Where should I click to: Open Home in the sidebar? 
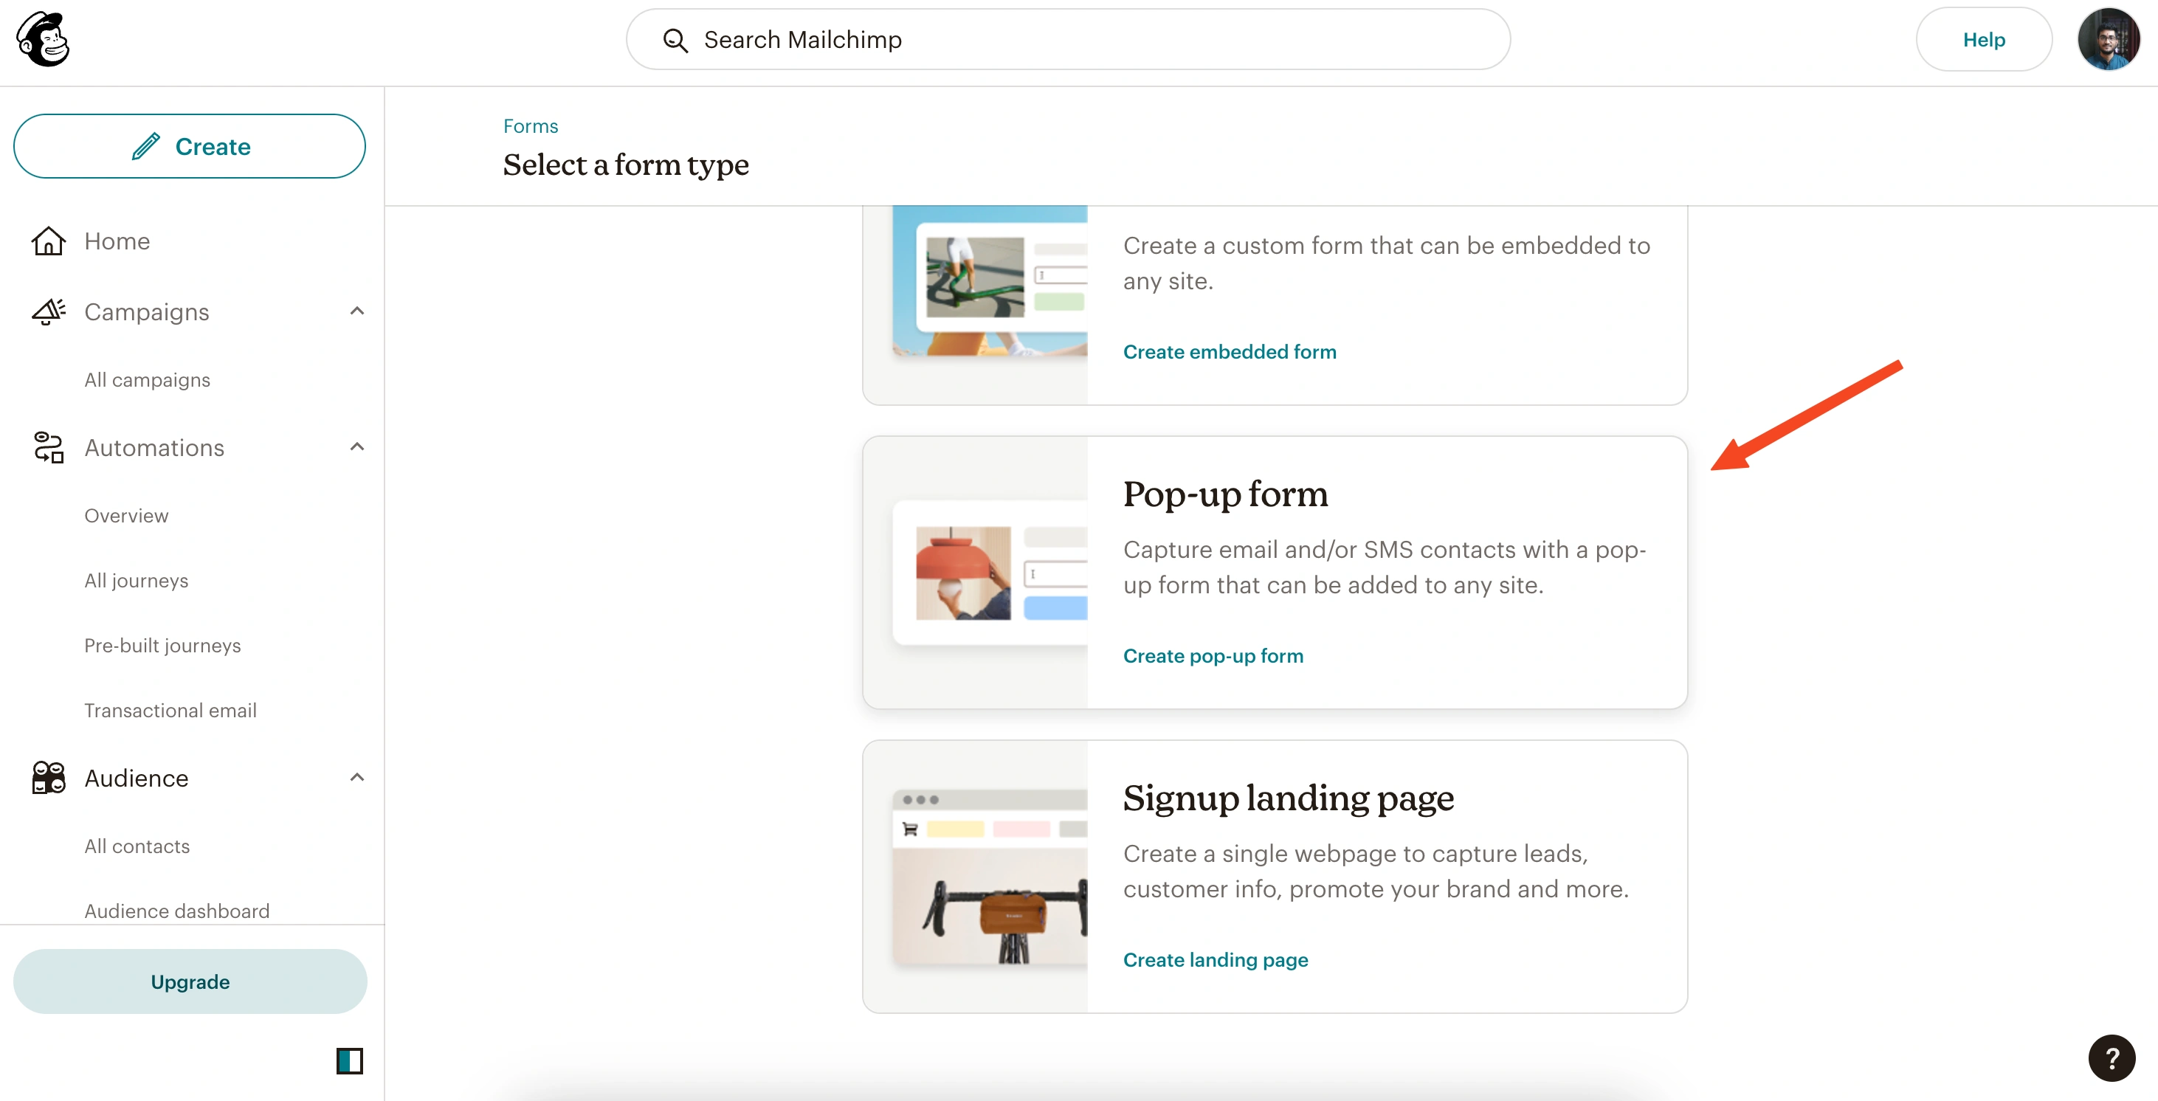[117, 241]
